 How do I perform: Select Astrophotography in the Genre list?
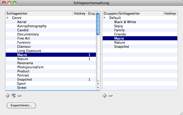32,26
